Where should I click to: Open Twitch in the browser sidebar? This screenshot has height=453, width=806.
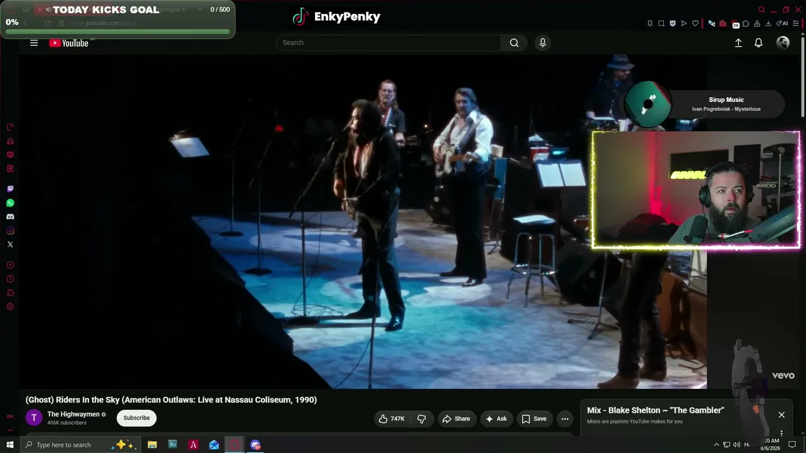pyautogui.click(x=10, y=189)
